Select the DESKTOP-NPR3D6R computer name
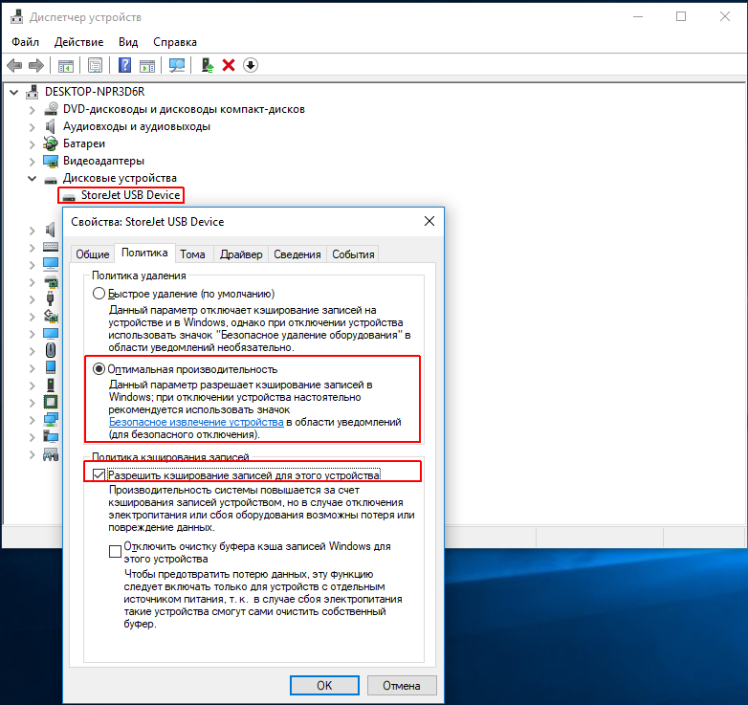The image size is (748, 705). tap(95, 92)
